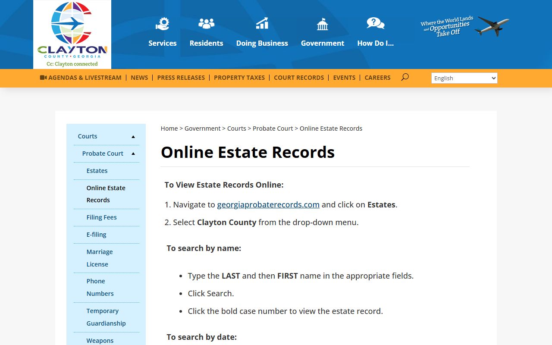Open the Government menu
Viewport: 552px width, 345px height.
pyautogui.click(x=323, y=43)
